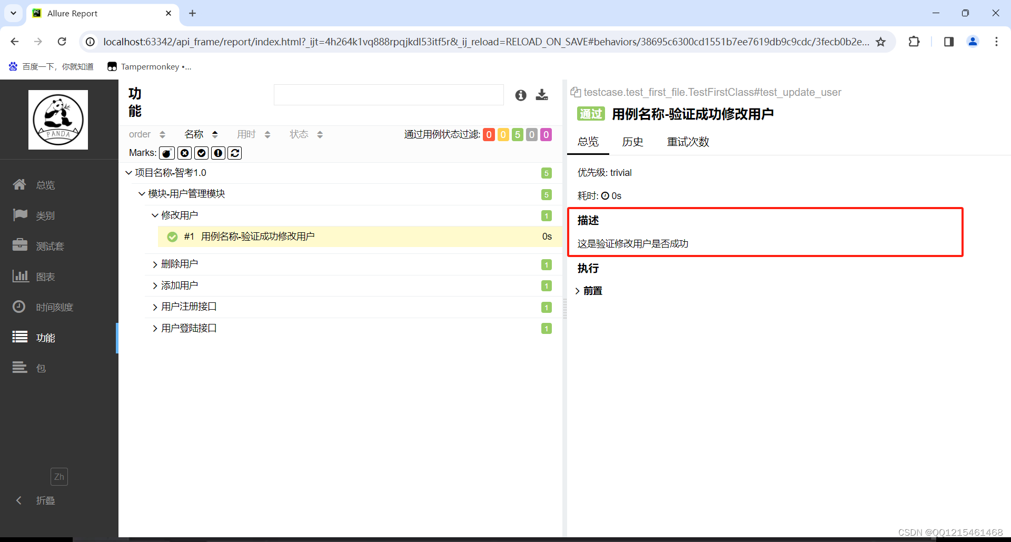This screenshot has height=542, width=1011.
Task: Copy test path with the clipboard icon
Action: (x=576, y=92)
